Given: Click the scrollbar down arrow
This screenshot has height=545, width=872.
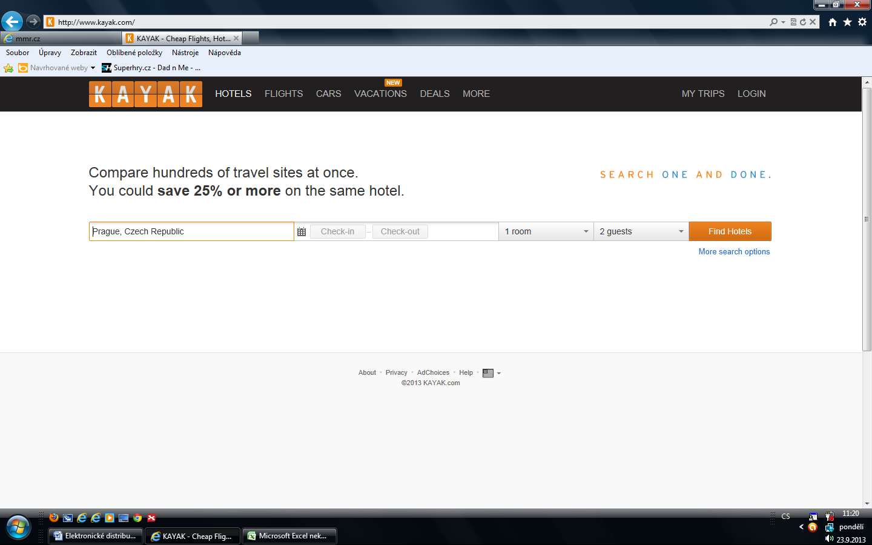Looking at the screenshot, I should [867, 503].
